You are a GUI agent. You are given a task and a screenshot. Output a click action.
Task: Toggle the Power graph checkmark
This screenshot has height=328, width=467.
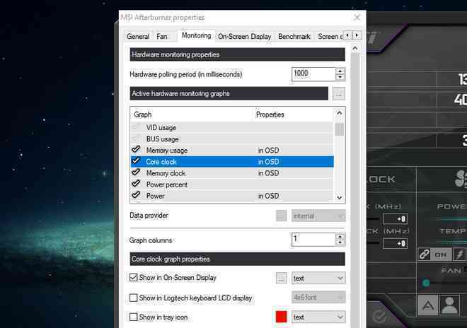137,195
